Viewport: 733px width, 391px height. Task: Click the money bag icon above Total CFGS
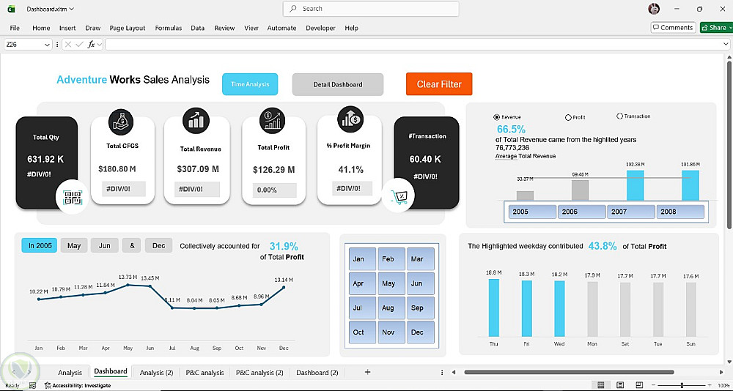point(121,122)
